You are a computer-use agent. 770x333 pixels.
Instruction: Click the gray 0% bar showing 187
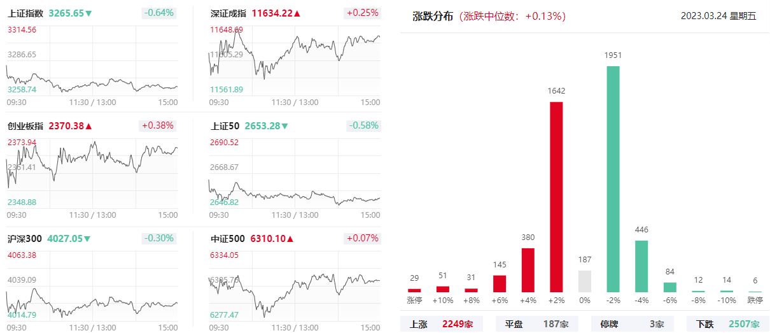585,281
